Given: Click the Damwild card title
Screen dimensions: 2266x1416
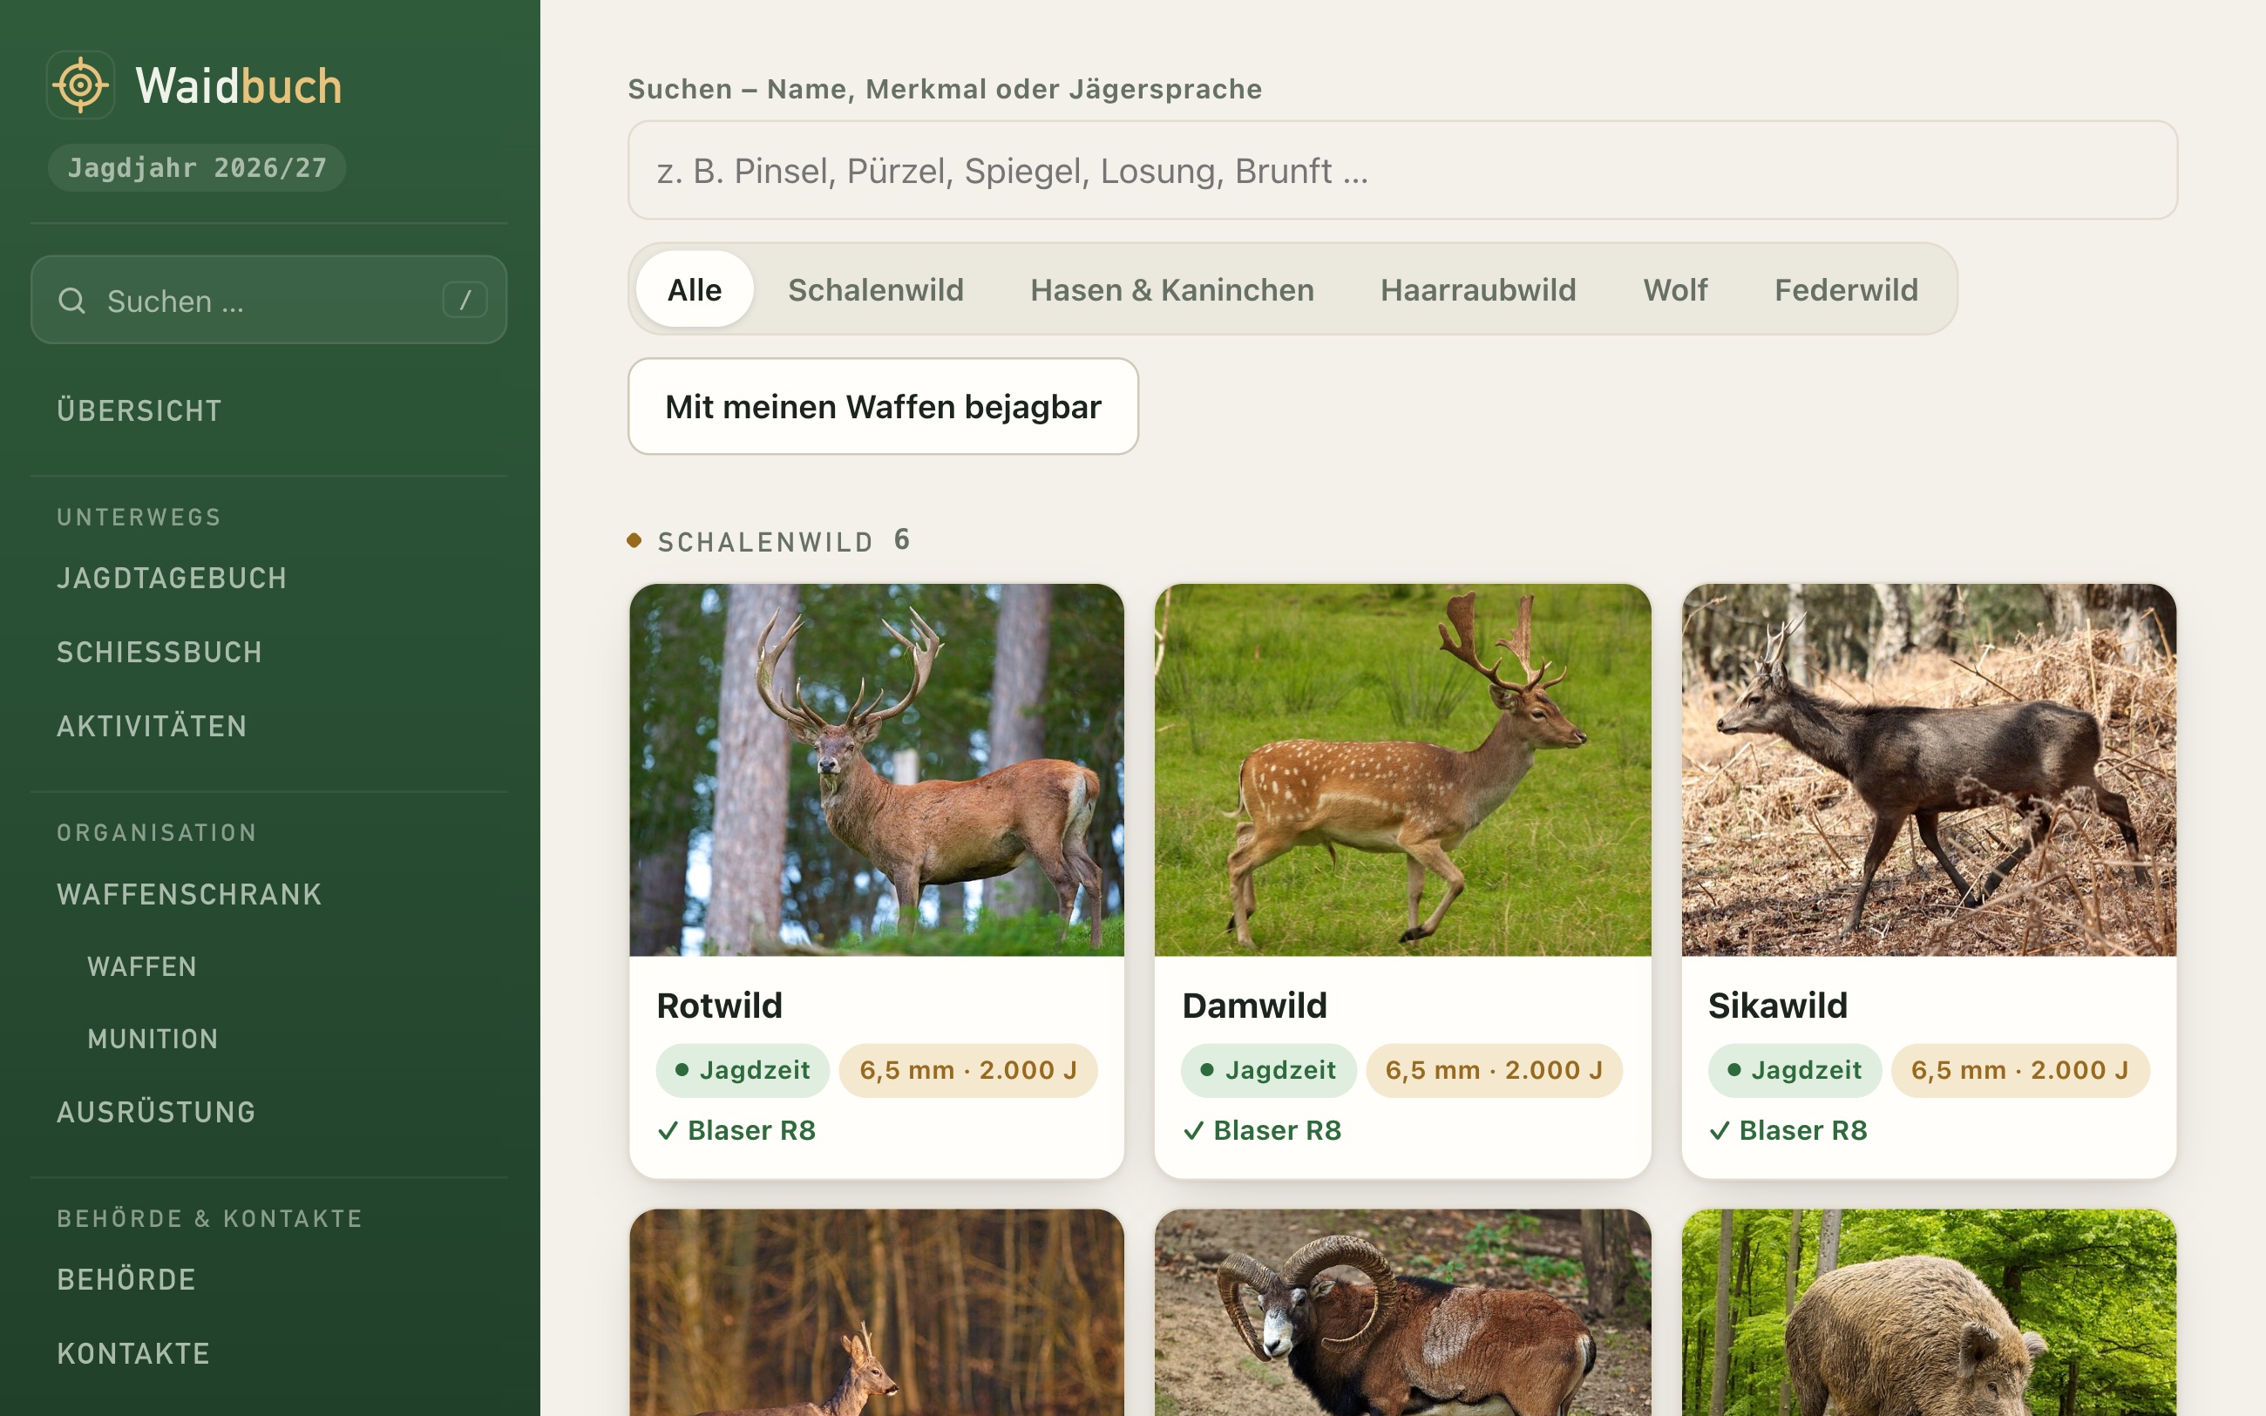Looking at the screenshot, I should tap(1255, 1005).
